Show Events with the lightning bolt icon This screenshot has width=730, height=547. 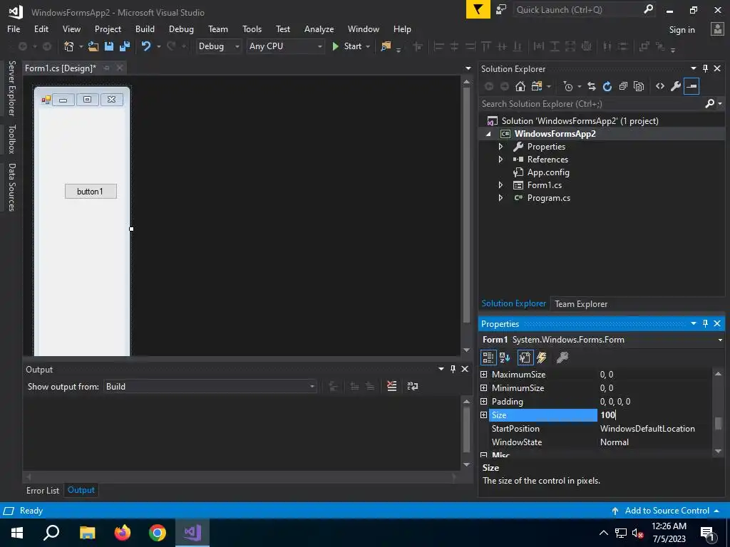coord(542,358)
